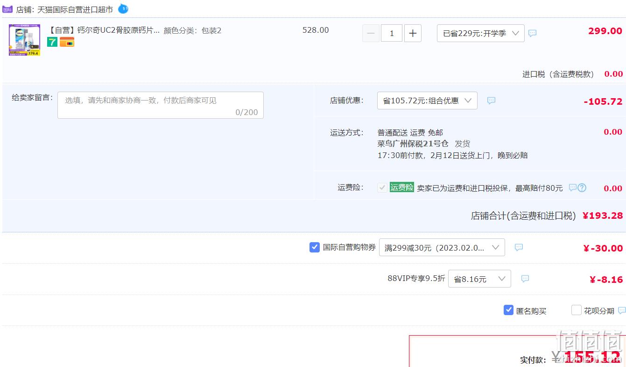Click the -105.72 store discount amount
The height and width of the screenshot is (367, 626).
[603, 101]
